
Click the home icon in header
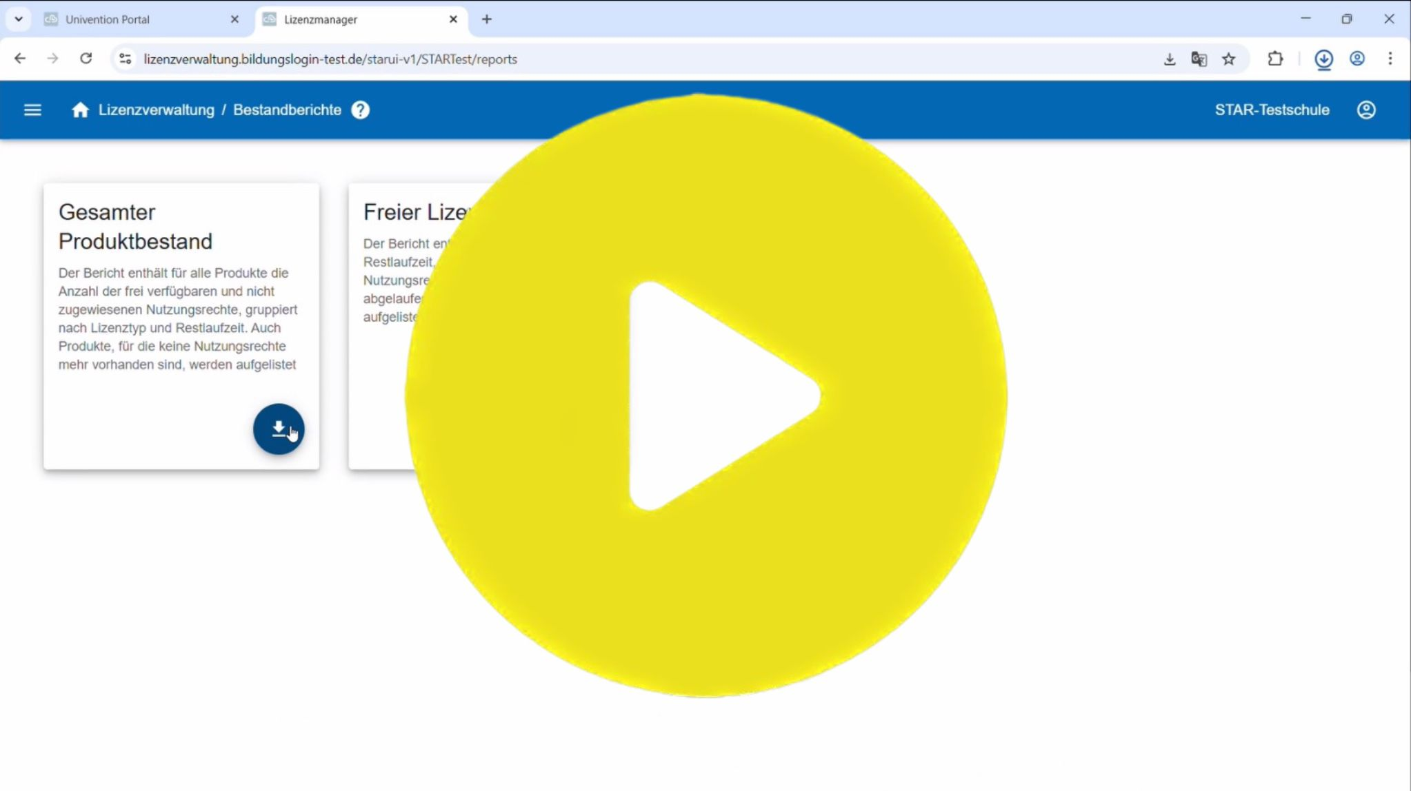click(80, 110)
